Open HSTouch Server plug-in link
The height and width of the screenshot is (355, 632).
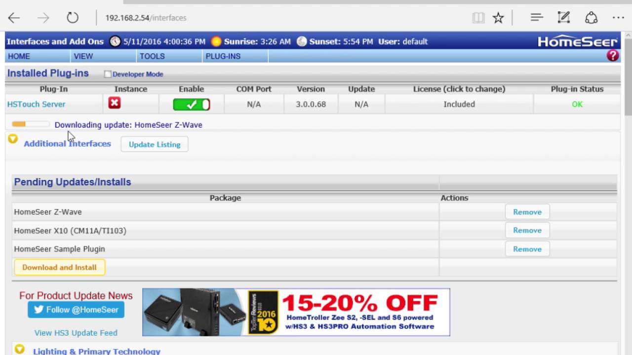click(x=36, y=105)
